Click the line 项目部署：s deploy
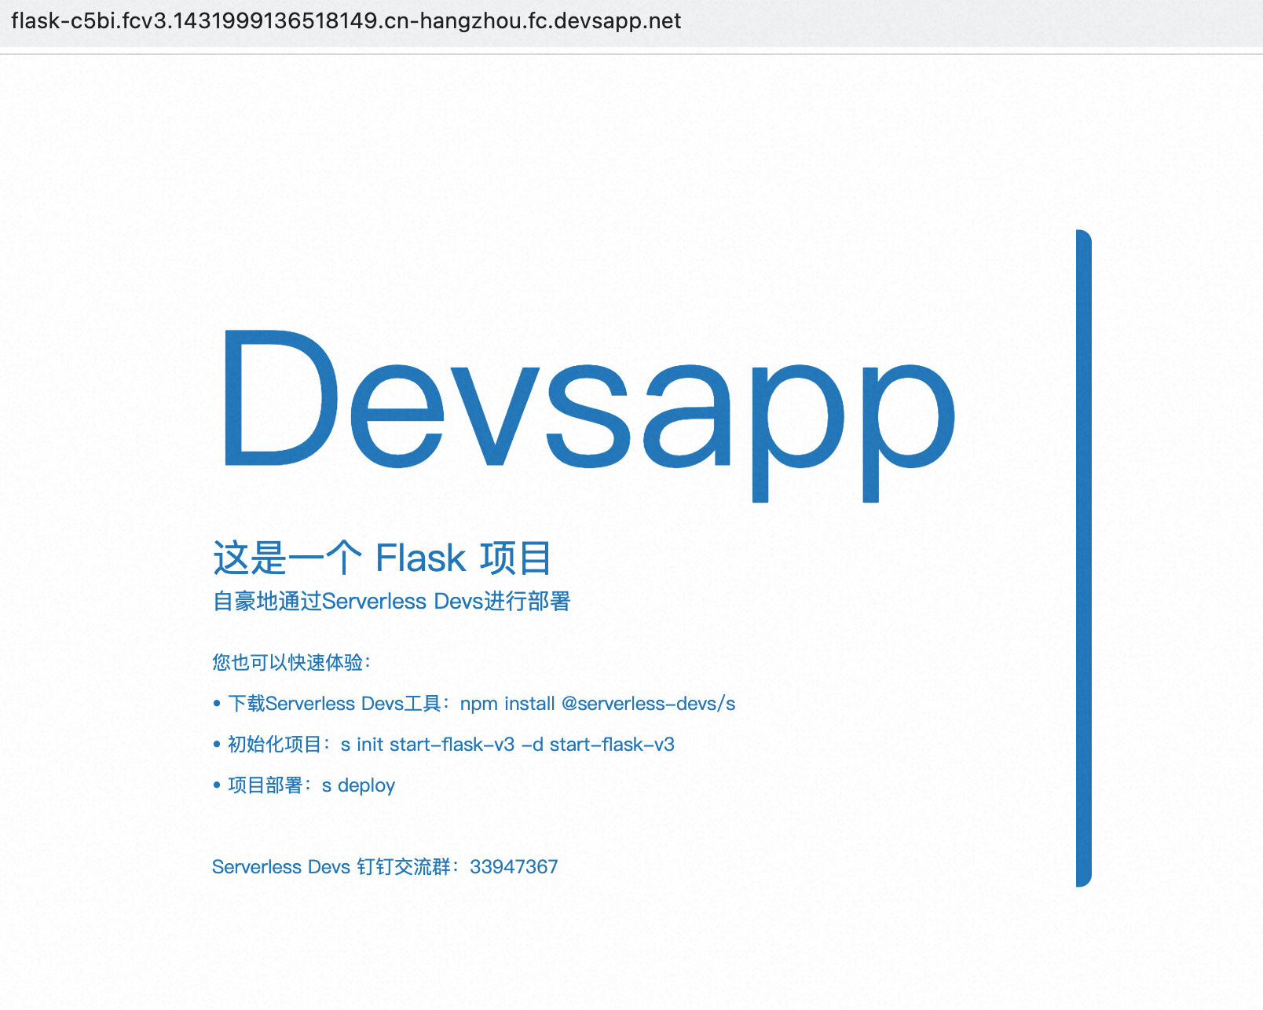This screenshot has height=1010, width=1263. (304, 785)
